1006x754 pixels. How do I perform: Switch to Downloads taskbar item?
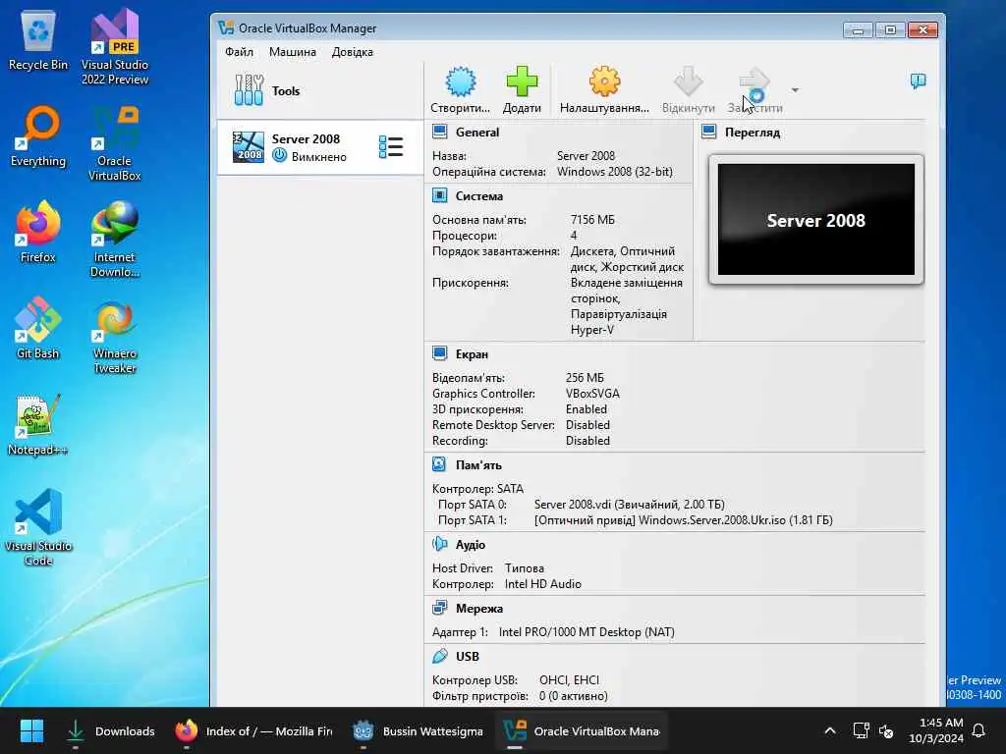coord(111,730)
